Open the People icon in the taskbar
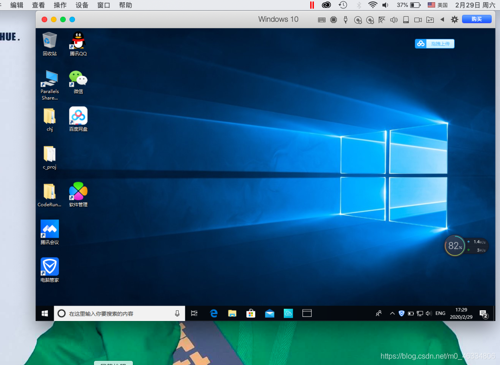The width and height of the screenshot is (500, 365). coord(379,313)
